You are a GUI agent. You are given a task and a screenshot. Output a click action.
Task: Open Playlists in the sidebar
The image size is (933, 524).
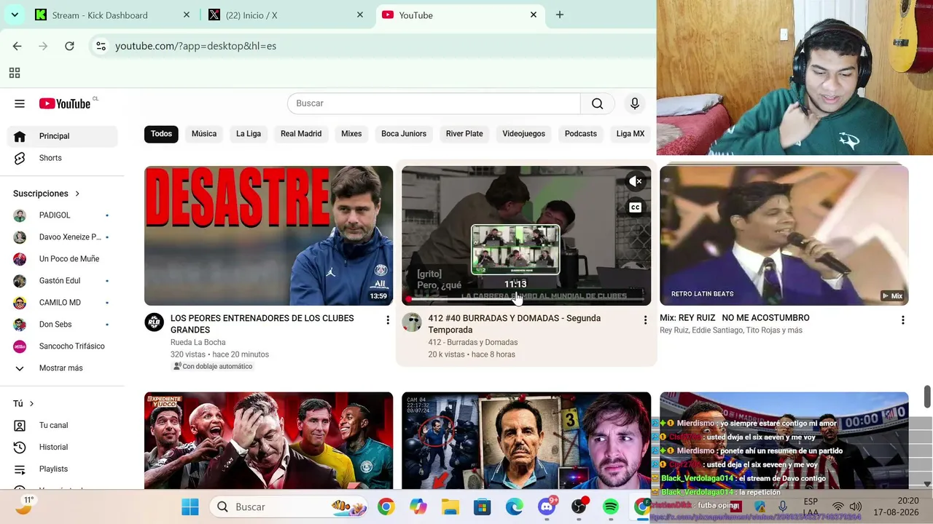tap(63, 469)
